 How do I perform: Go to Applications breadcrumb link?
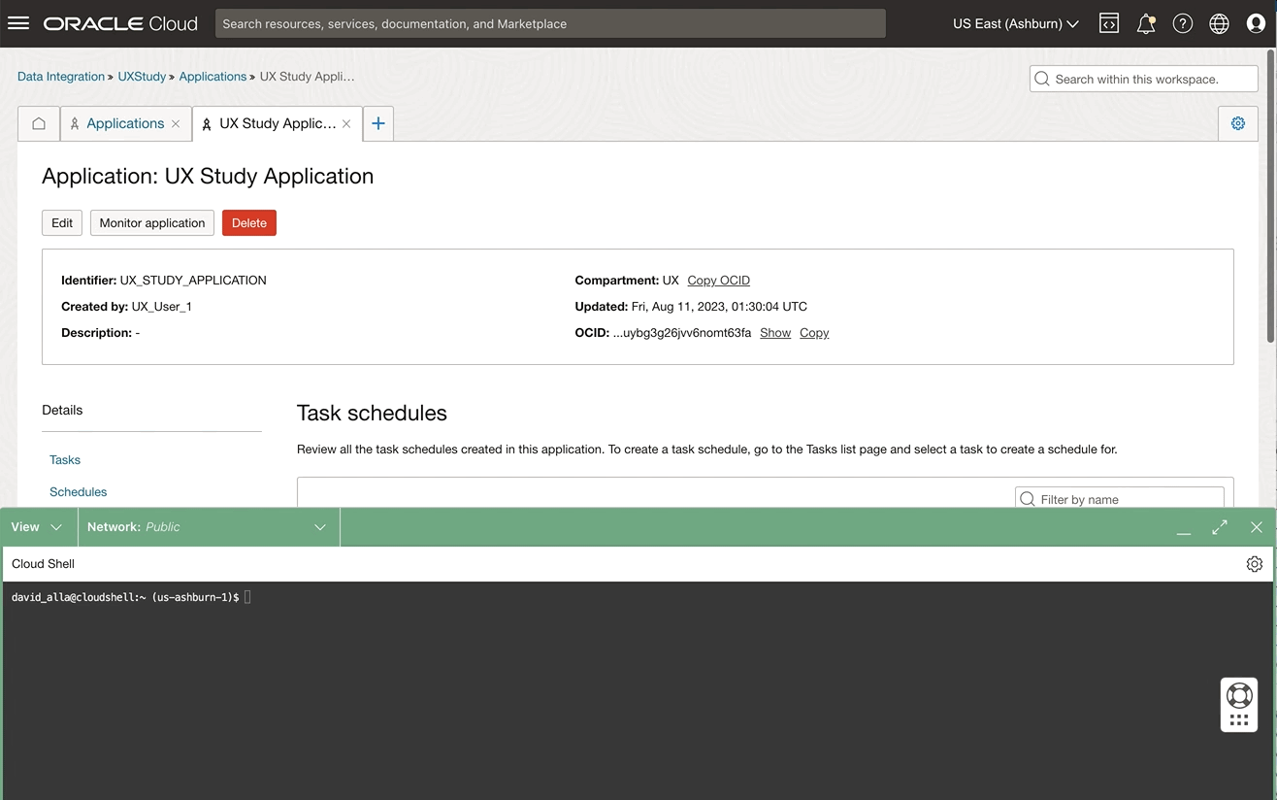(x=213, y=77)
